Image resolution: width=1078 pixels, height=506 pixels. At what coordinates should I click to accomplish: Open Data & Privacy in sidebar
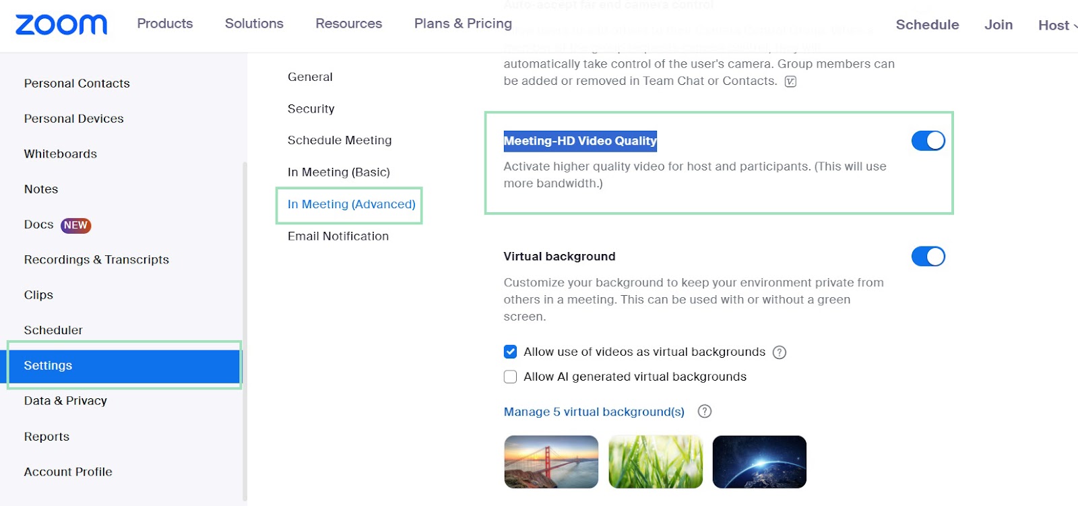(65, 401)
